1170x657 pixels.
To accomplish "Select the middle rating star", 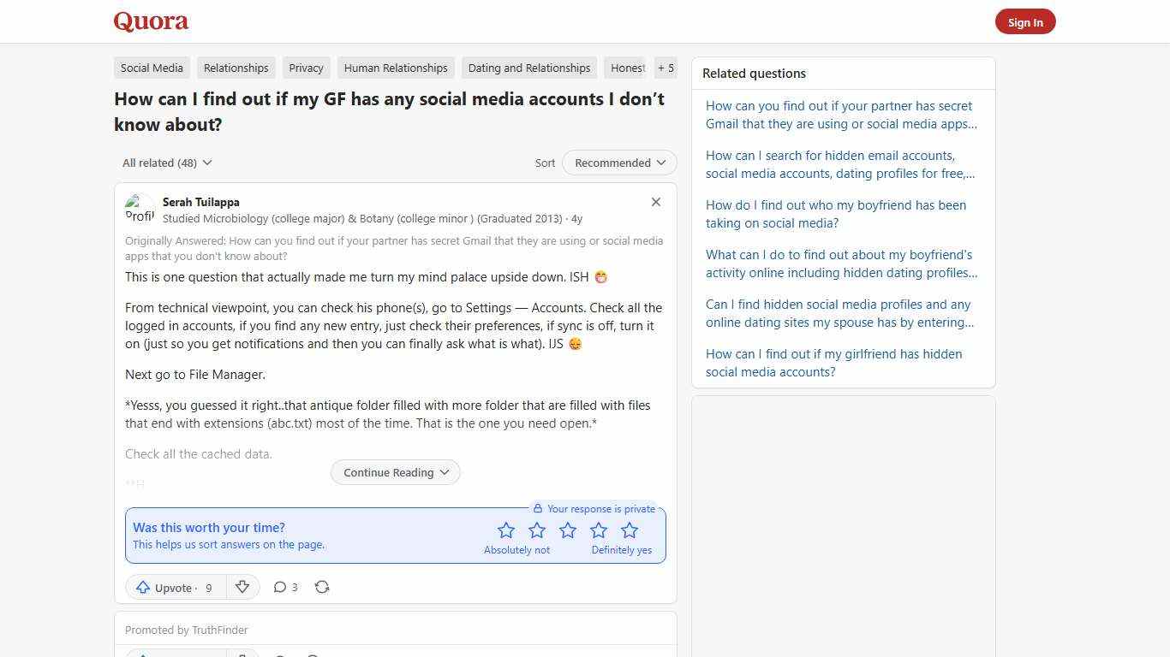I will click(568, 530).
